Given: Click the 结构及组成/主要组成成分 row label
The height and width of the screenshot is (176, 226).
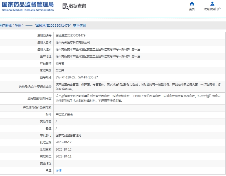Looking at the screenshot, I should (x=35, y=87).
